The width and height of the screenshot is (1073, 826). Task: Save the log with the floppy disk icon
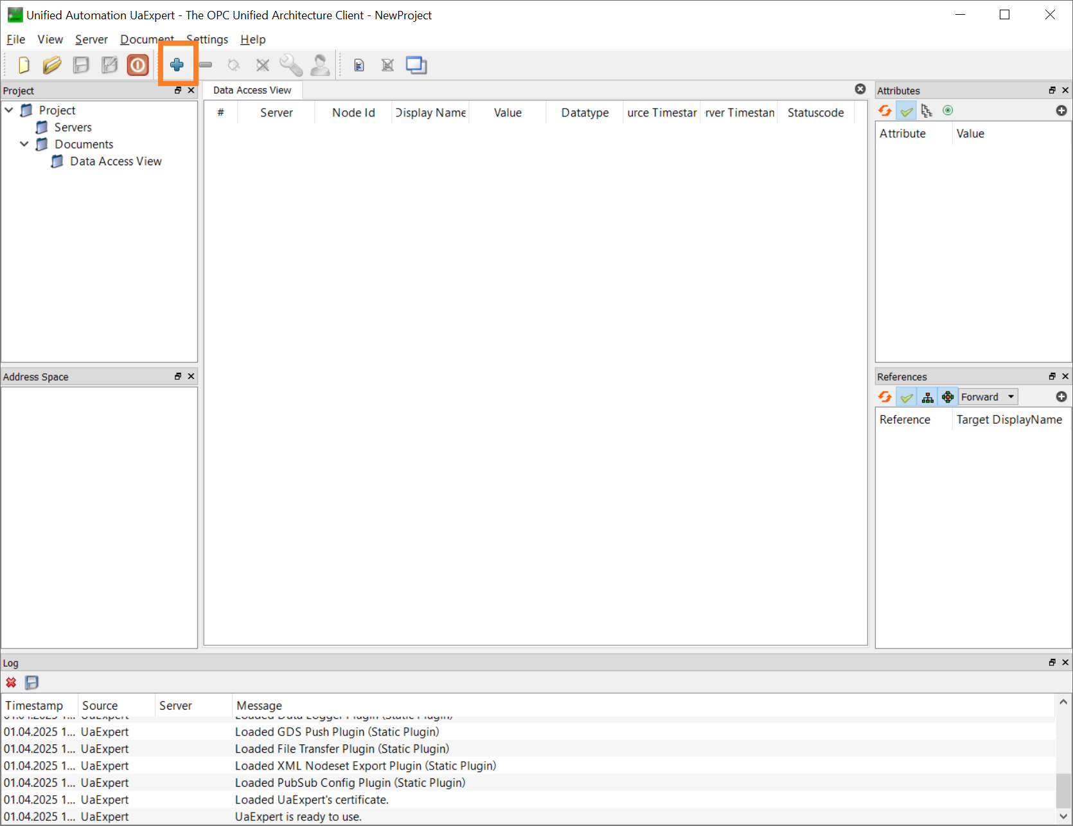click(31, 683)
